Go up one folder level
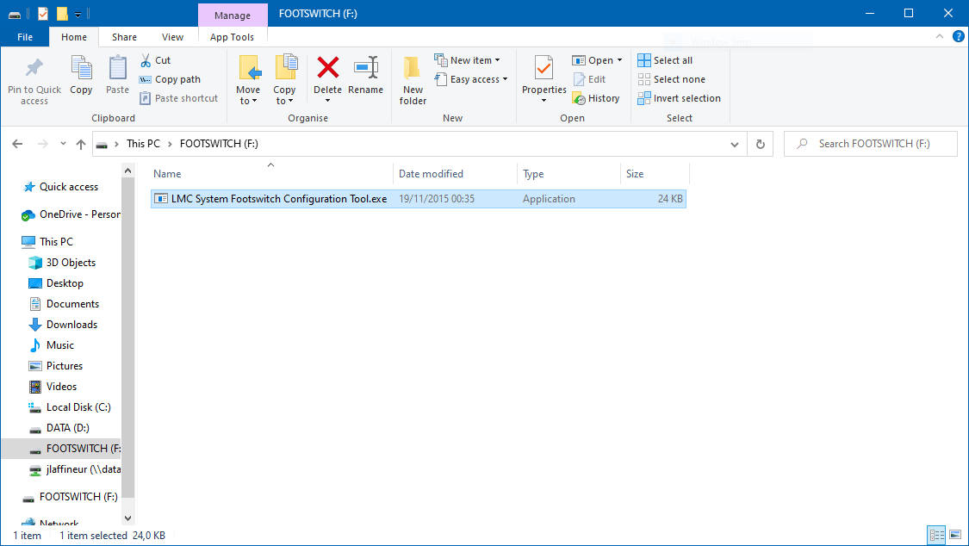 pyautogui.click(x=81, y=144)
